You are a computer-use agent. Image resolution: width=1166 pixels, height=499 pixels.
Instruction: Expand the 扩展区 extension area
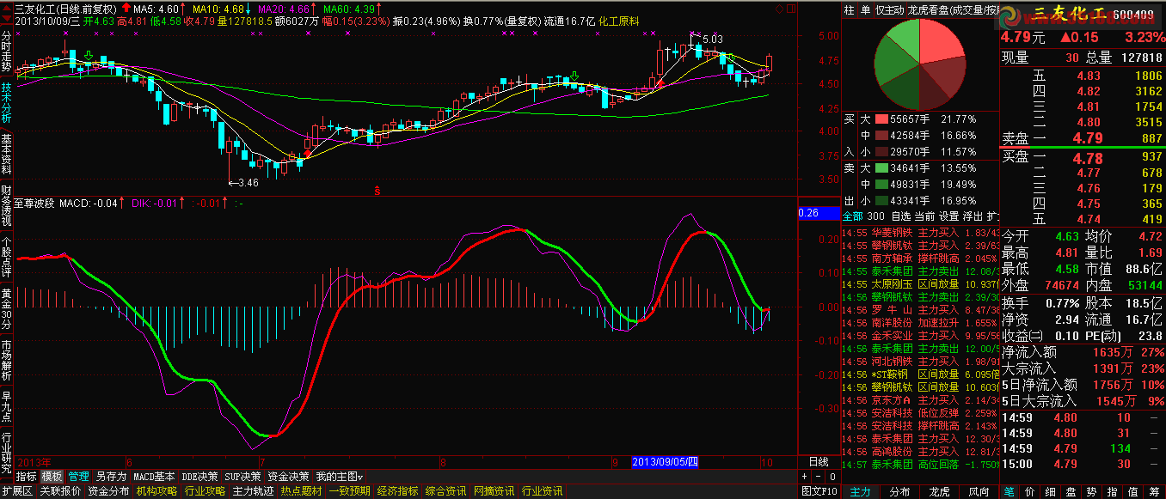17,491
